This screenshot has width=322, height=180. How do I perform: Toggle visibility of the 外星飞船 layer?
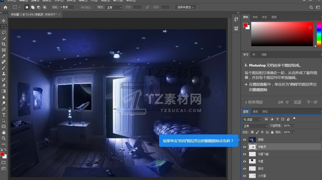(x=244, y=154)
